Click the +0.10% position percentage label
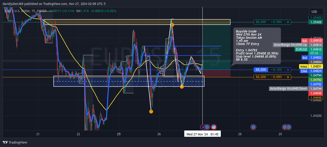The width and height of the screenshot is (327, 147). [277, 70]
